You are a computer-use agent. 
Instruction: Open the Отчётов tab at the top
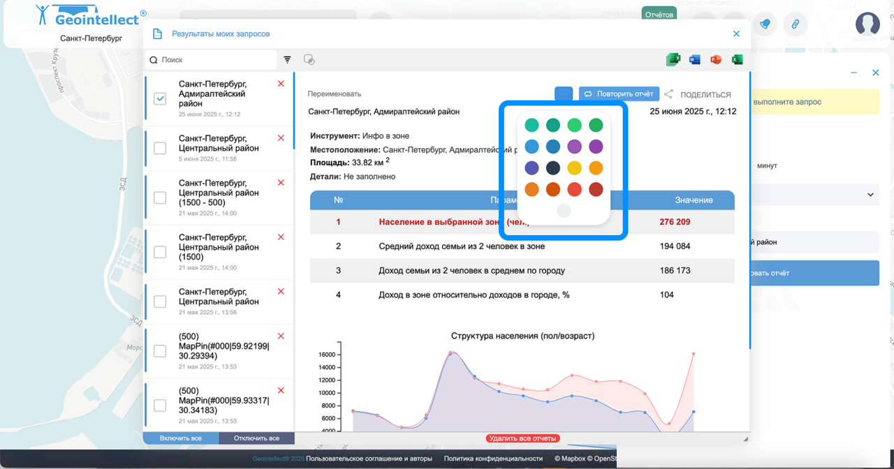[x=659, y=14]
